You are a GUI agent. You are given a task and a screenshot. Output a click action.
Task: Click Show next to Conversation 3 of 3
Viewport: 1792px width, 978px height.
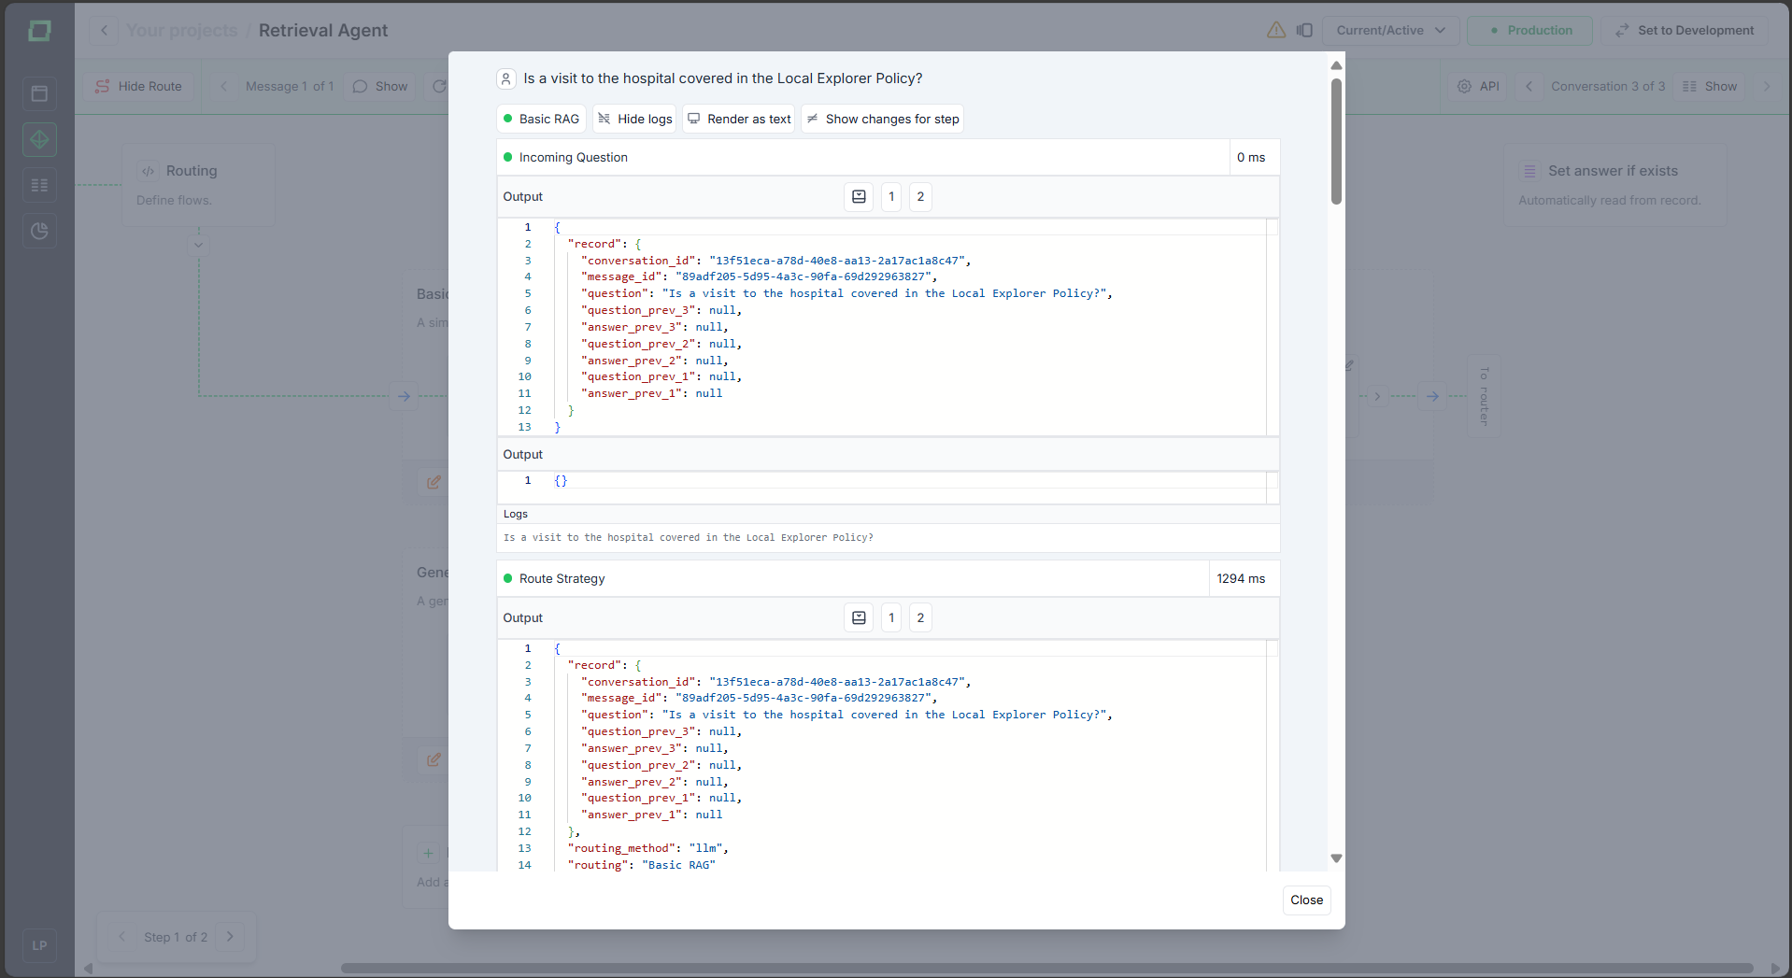click(x=1710, y=86)
